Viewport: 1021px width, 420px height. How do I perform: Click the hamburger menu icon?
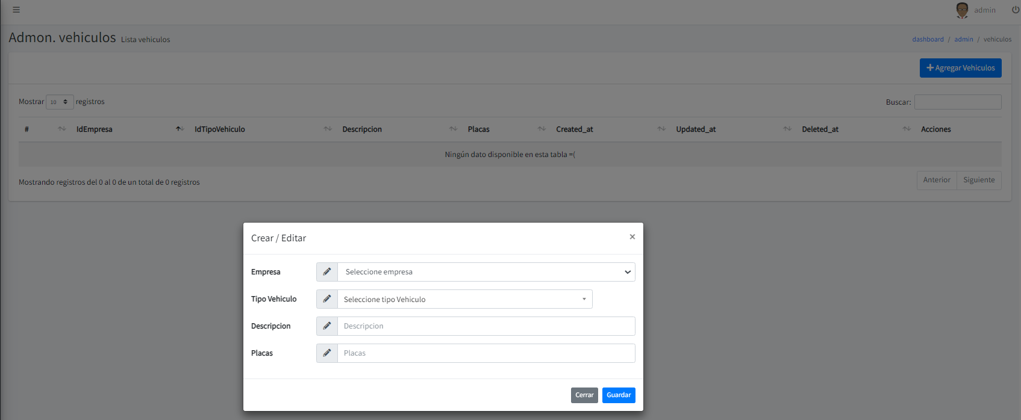pyautogui.click(x=16, y=10)
